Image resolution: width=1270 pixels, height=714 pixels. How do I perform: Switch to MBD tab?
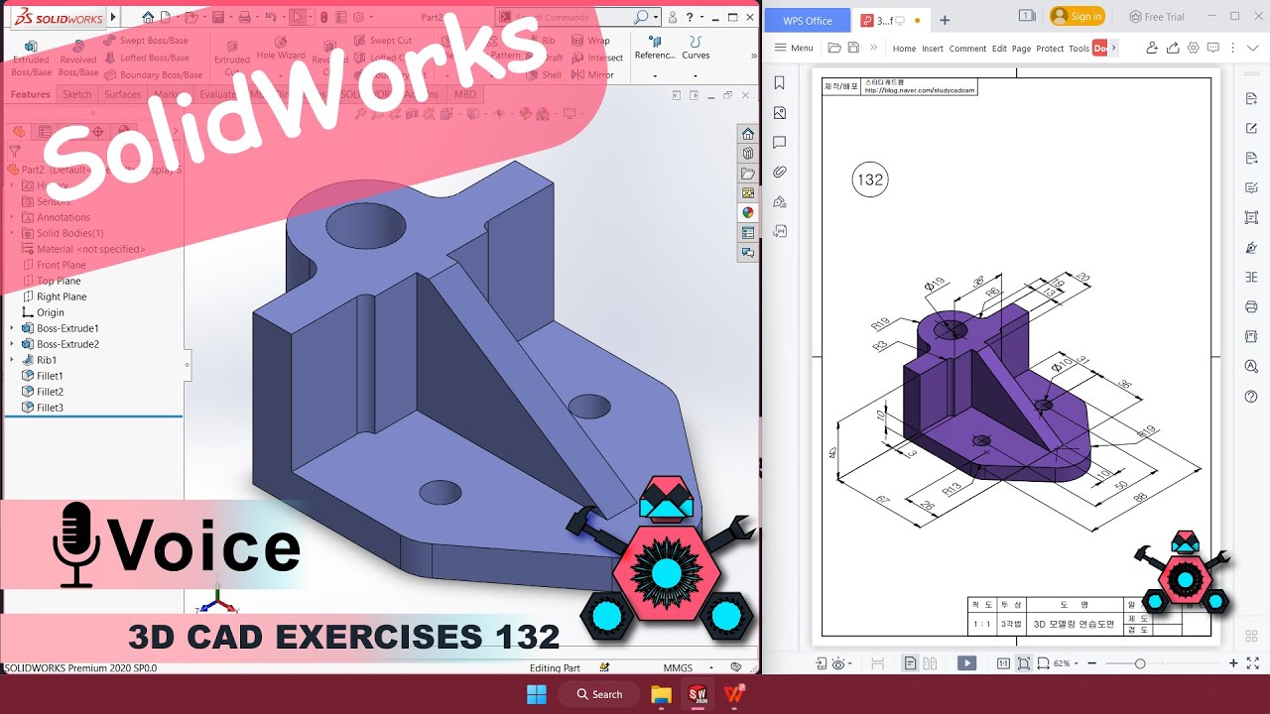464,94
